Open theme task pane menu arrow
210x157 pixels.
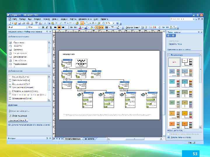(x=199, y=32)
